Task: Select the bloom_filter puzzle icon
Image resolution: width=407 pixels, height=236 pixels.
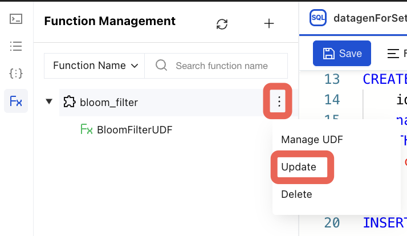Action: pos(70,101)
